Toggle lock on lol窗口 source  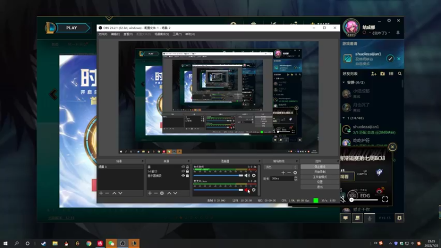click(x=187, y=171)
